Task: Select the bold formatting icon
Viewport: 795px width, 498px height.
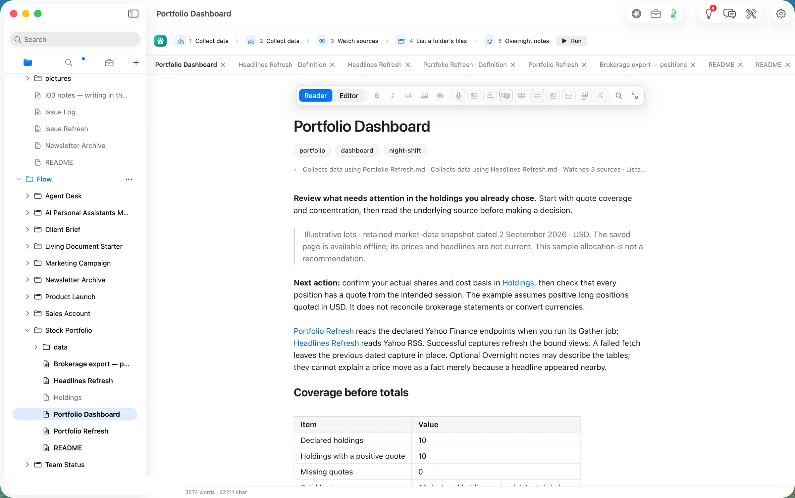Action: tap(377, 96)
